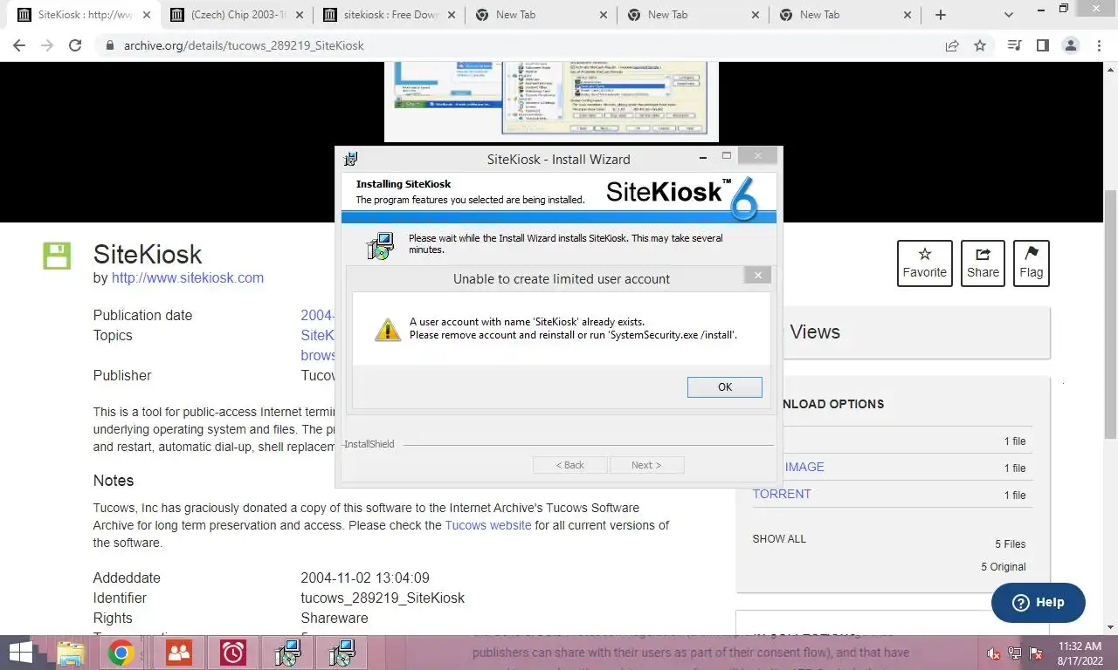Image resolution: width=1118 pixels, height=670 pixels.
Task: Click the Install Wizard title bar icon
Action: click(351, 159)
